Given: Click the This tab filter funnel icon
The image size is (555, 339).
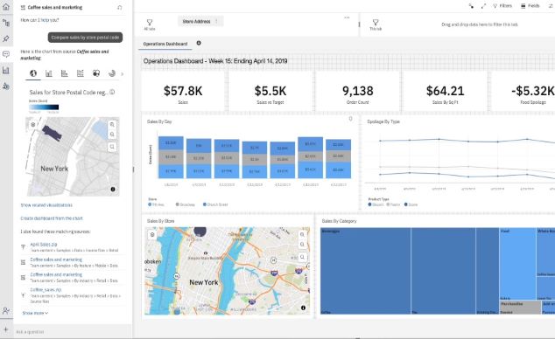Looking at the screenshot, I should pos(376,22).
